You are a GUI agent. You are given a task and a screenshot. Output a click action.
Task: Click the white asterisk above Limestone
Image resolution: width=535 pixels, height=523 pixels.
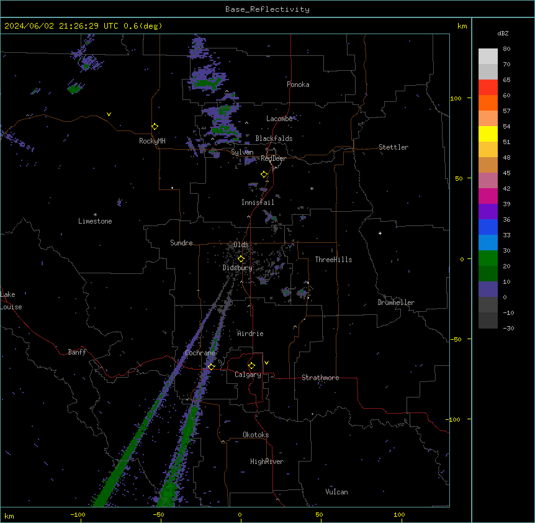[95, 215]
